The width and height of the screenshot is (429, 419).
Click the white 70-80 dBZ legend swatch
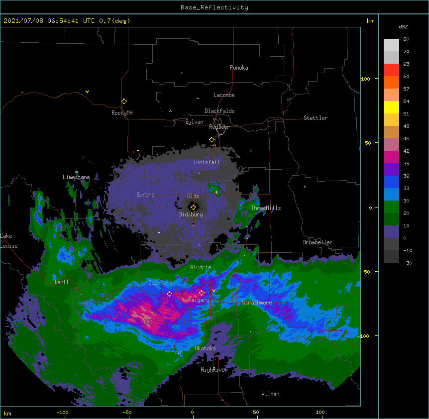[391, 45]
